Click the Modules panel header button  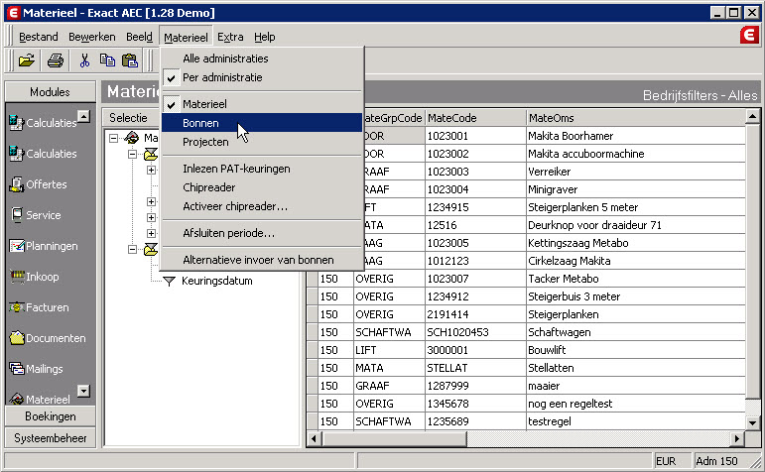coord(51,92)
